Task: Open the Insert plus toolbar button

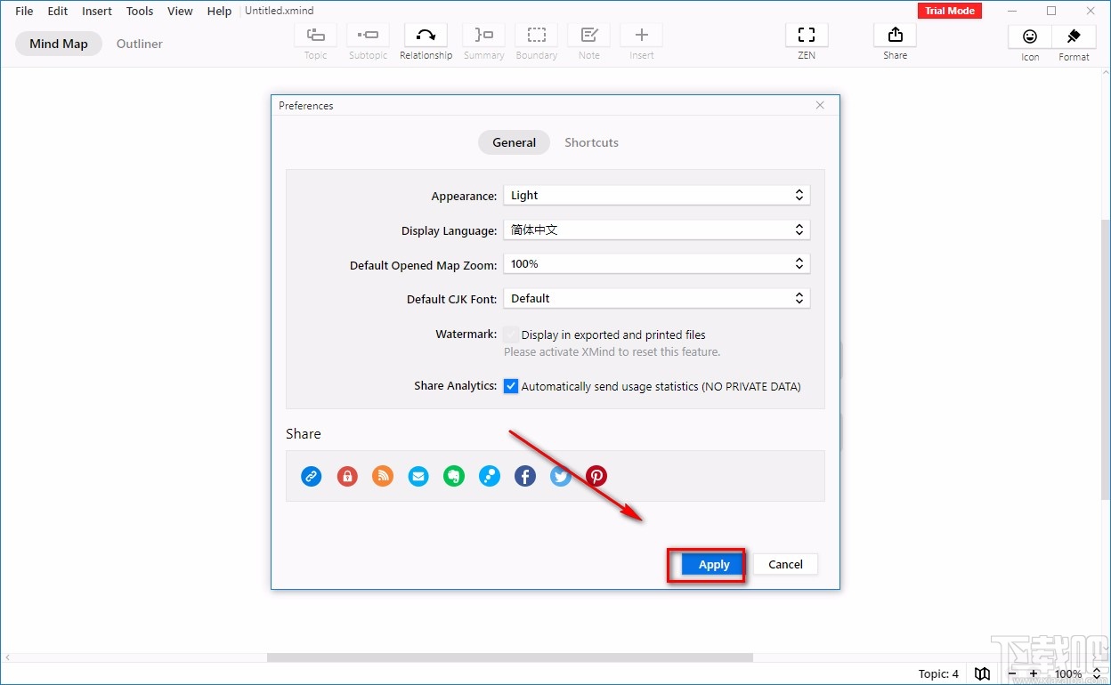Action: click(x=641, y=36)
